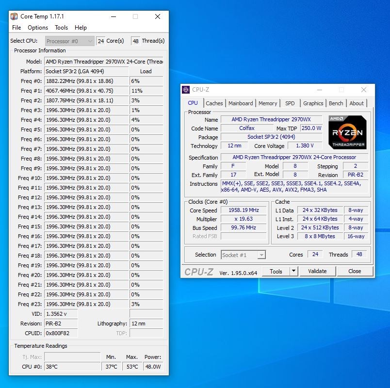This screenshot has height=388, width=390.
Task: Click the Freq #1 value 4067.46MHz
Action: (86, 91)
